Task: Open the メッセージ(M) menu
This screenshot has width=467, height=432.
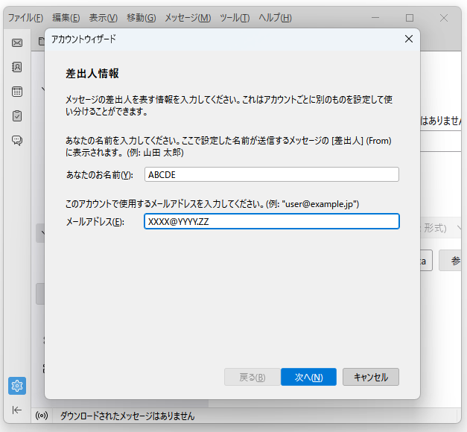Action: 187,17
